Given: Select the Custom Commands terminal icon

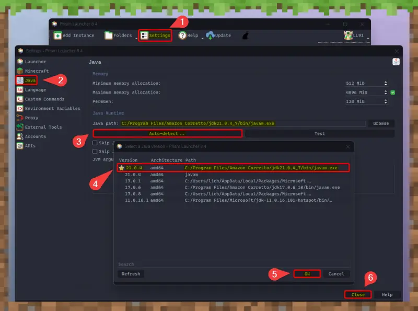Looking at the screenshot, I should coord(20,99).
